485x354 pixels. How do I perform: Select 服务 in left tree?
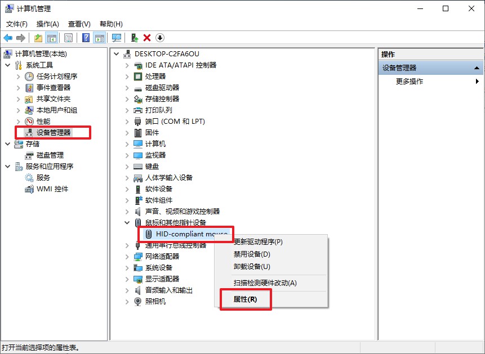(43, 178)
